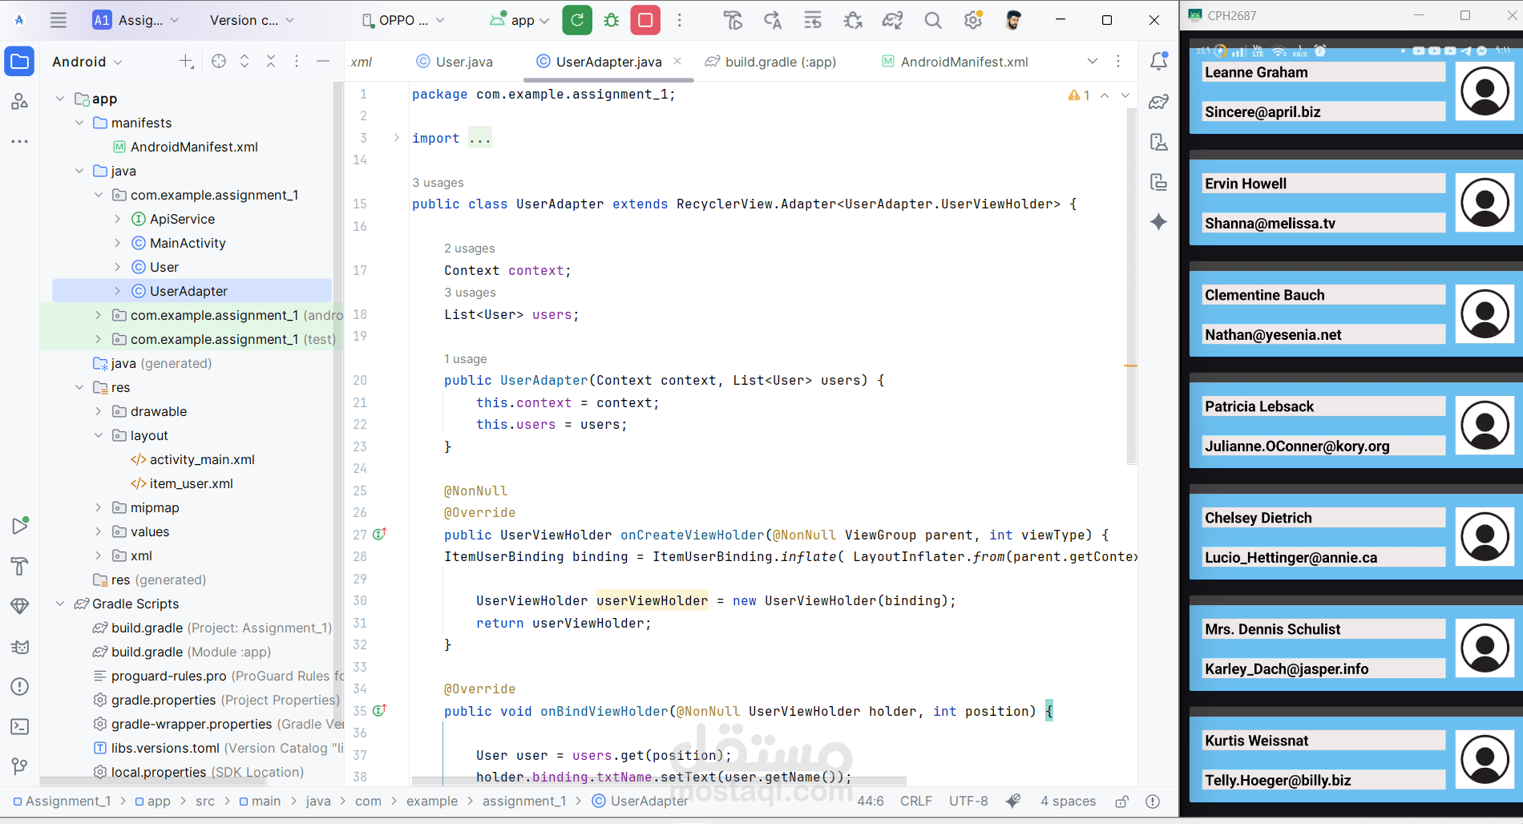Tap Ervin Howell's avatar in CPH2687
Screen dimensions: 1523x824
(1485, 203)
